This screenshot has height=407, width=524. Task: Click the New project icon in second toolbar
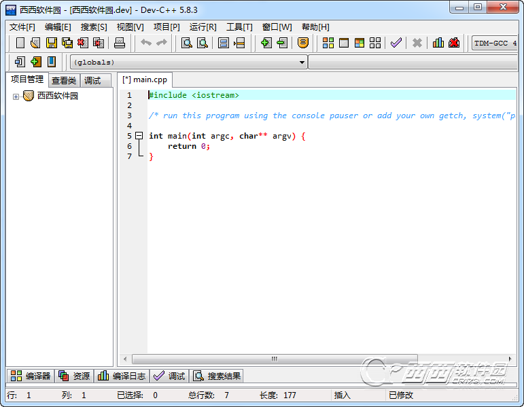pos(20,62)
